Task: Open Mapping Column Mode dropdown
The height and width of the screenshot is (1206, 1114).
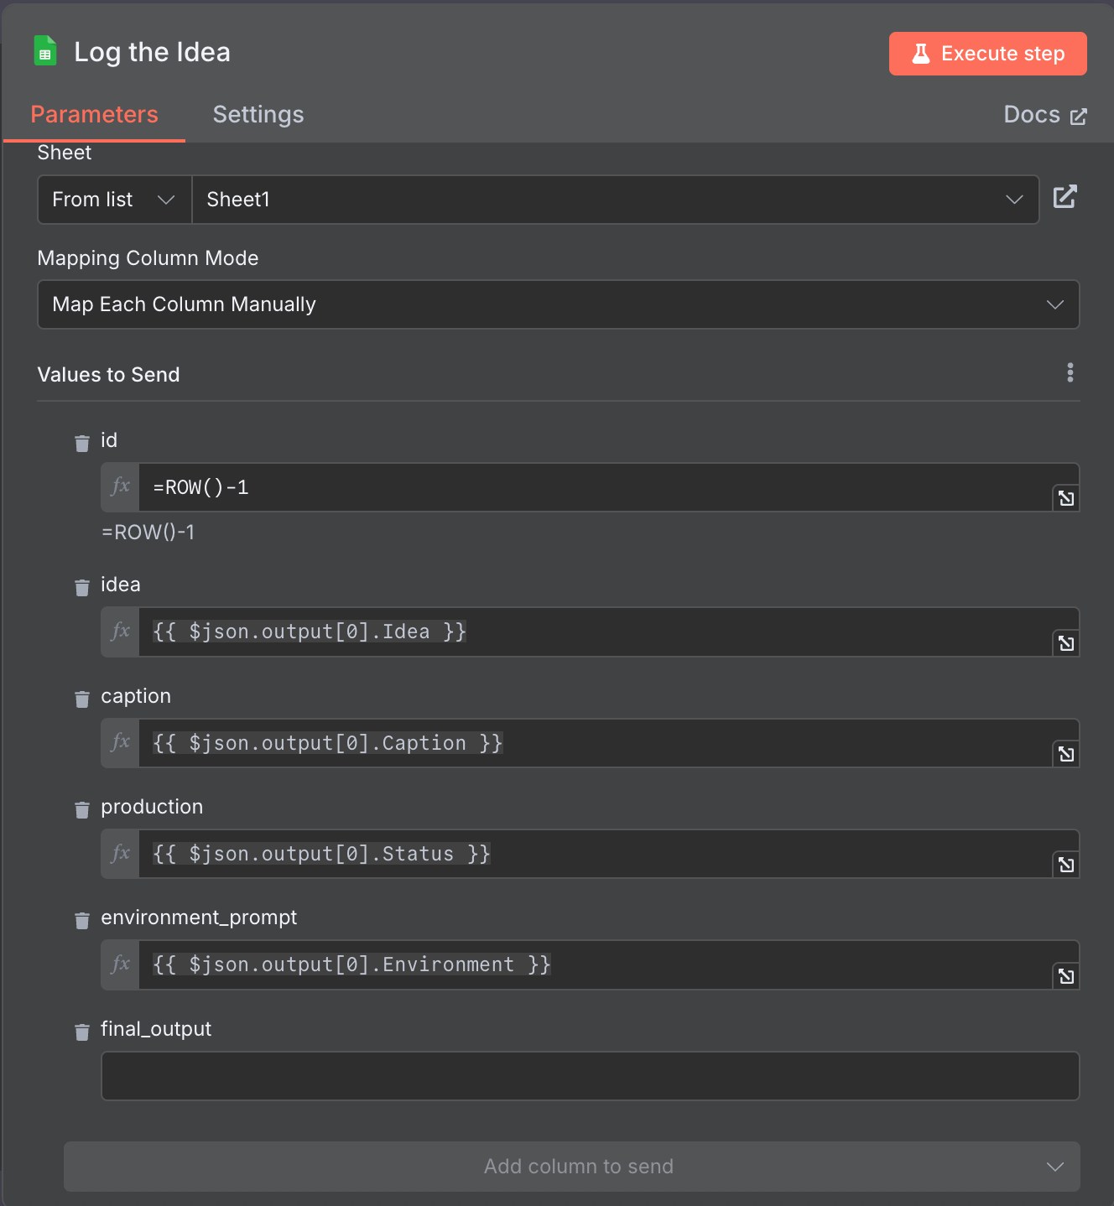Action: (x=558, y=304)
